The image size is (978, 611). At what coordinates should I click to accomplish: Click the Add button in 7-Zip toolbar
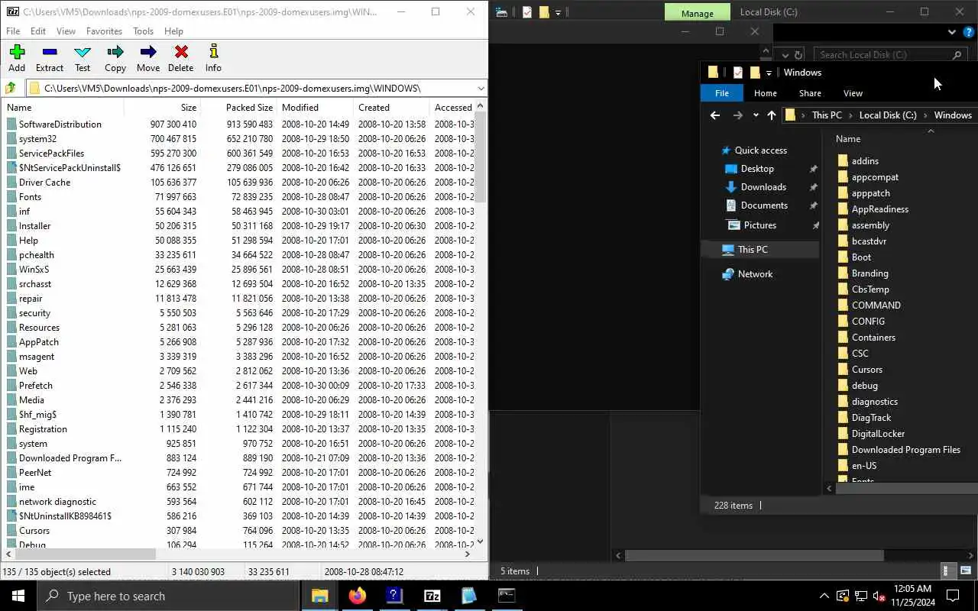point(17,59)
